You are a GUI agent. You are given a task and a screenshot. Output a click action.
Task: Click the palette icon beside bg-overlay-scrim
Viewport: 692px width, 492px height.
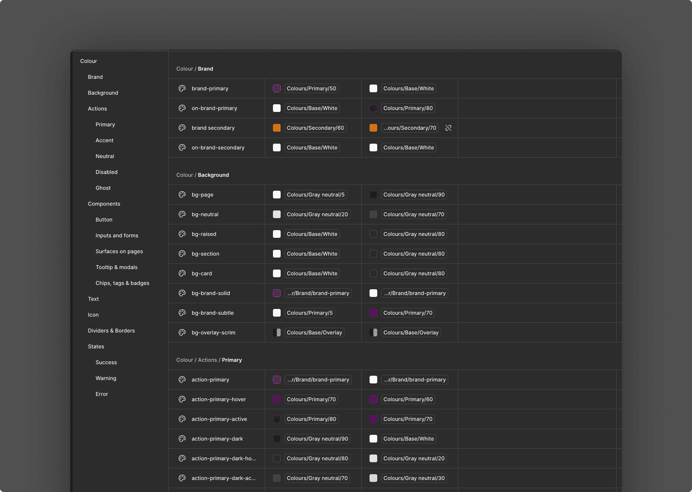click(x=182, y=332)
